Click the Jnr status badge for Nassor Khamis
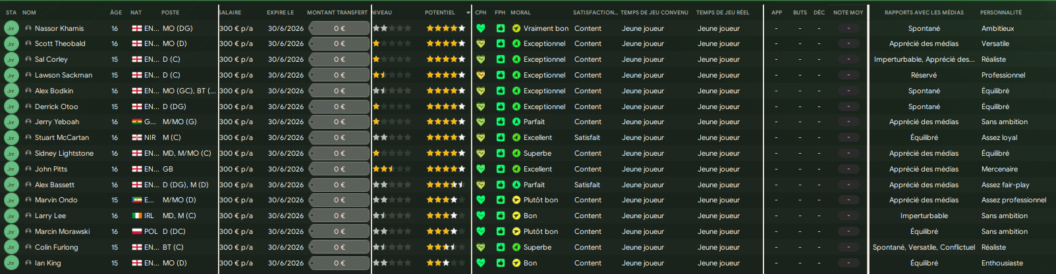Viewport: 1056px width, 274px height. pyautogui.click(x=11, y=28)
